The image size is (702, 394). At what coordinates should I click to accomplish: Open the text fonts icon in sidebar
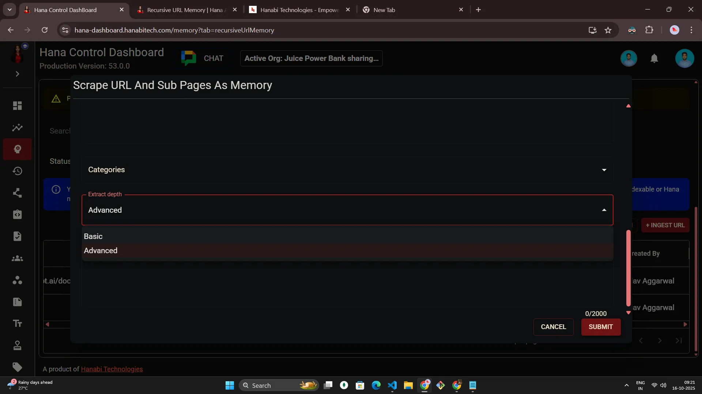point(17,324)
